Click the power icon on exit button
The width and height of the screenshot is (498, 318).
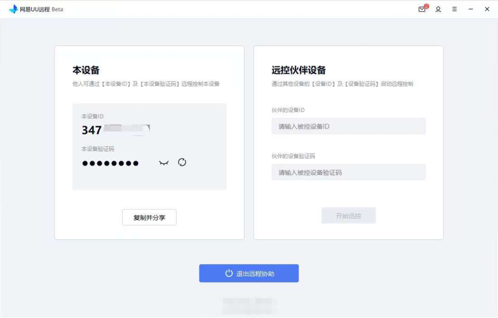pos(229,273)
